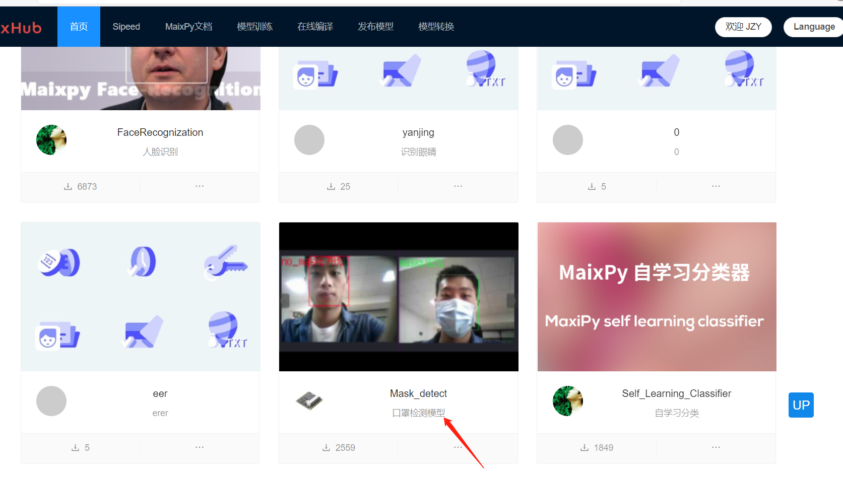Switch to the Sipeed tab
843x480 pixels.
pyautogui.click(x=126, y=27)
